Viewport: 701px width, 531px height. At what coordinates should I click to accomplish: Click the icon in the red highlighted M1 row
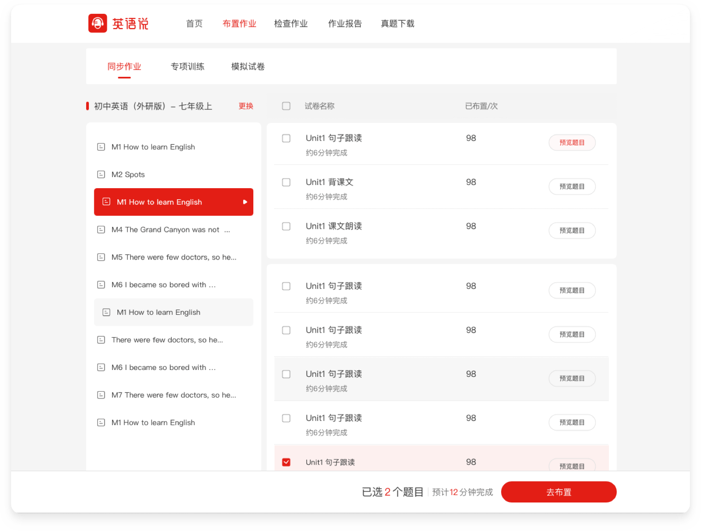106,202
